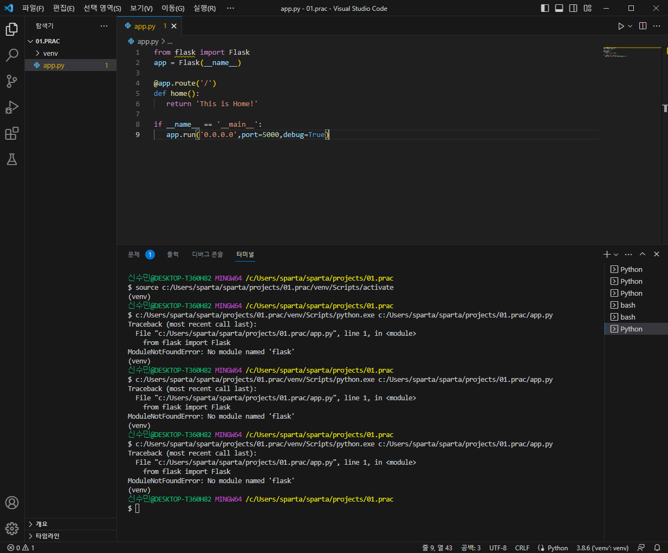Select language mode Python in status bar
This screenshot has height=553, width=668.
[x=557, y=548]
